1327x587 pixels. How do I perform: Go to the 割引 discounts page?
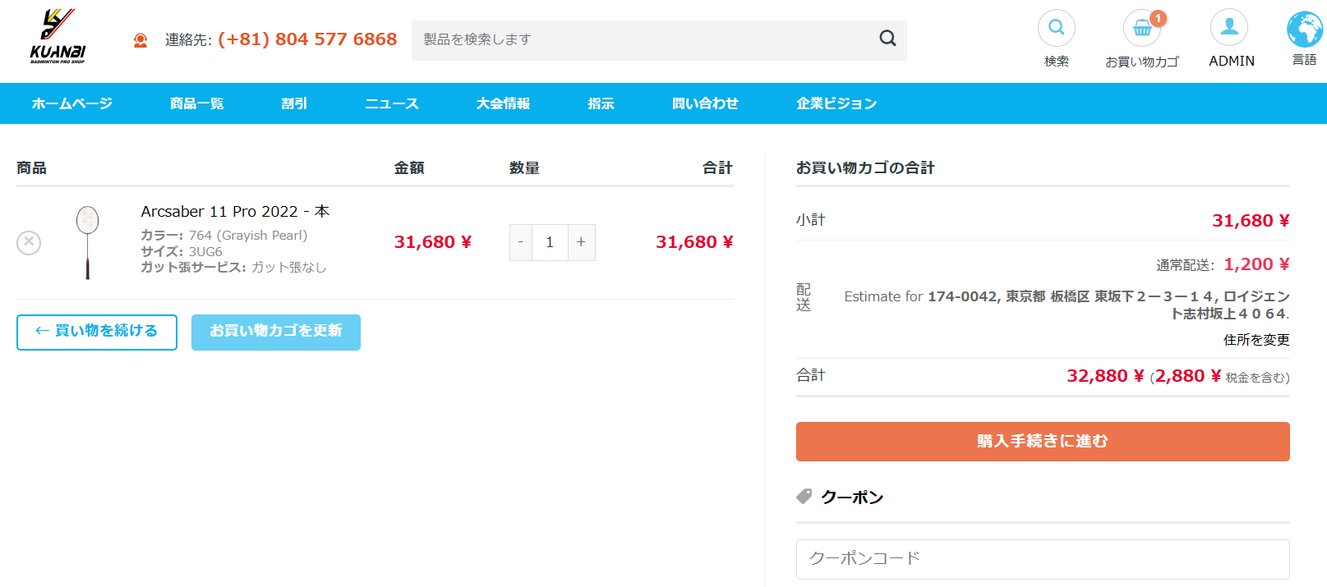click(294, 103)
